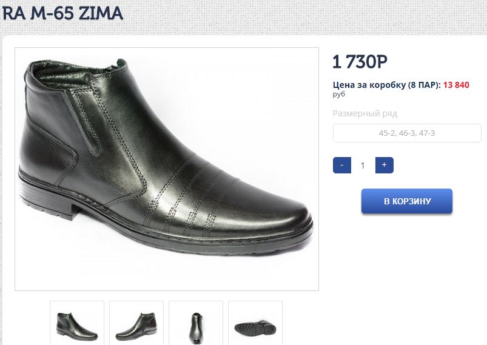Click the Цена за коробку (8 ПАР) label

tap(387, 85)
